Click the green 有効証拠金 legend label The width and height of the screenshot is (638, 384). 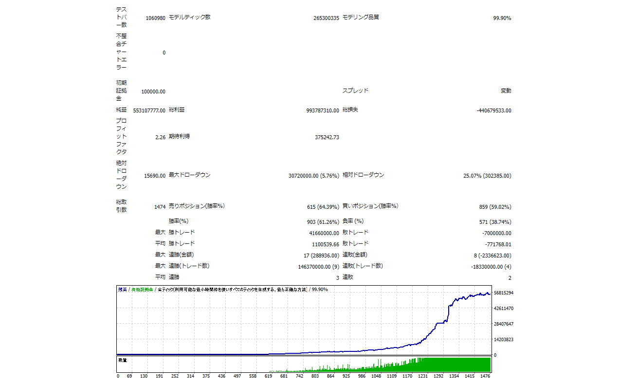click(142, 290)
